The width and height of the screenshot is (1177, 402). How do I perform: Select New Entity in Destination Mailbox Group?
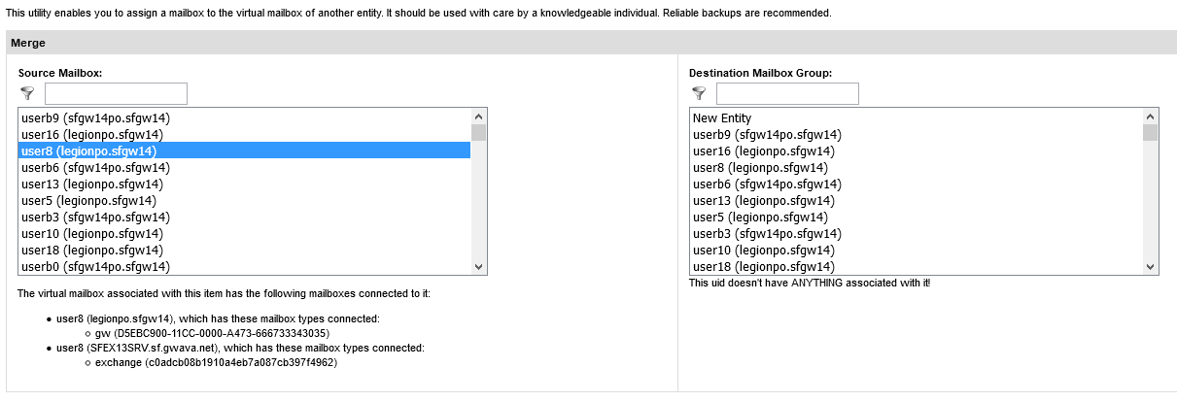tap(722, 118)
